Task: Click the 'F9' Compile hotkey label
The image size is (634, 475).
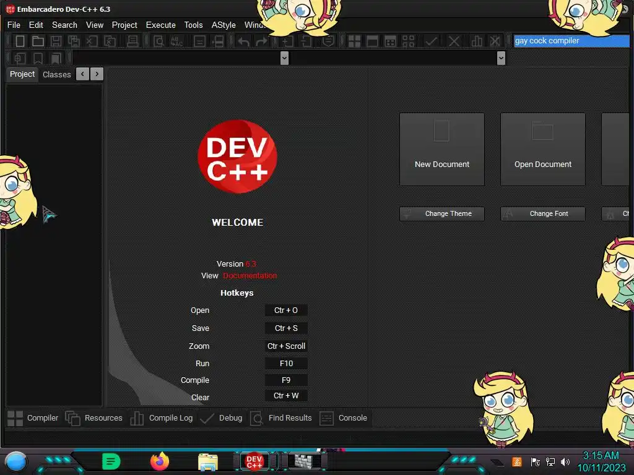Action: tap(286, 380)
